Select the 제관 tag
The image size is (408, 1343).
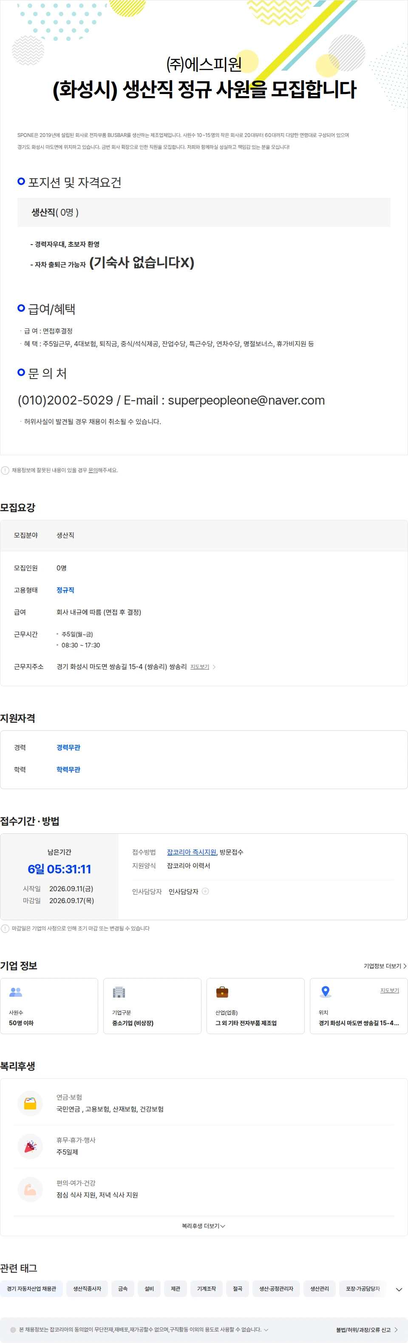point(176,1288)
